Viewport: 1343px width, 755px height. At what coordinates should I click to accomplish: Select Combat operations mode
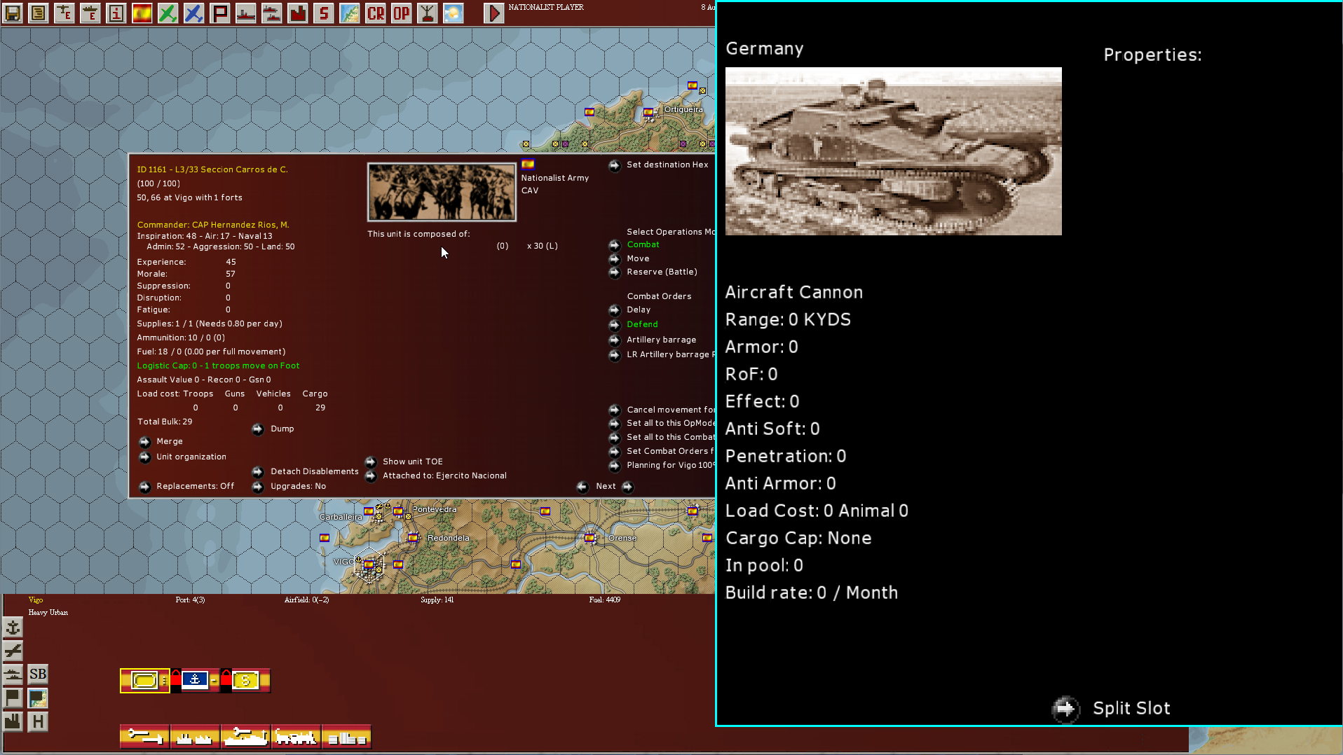click(x=615, y=245)
